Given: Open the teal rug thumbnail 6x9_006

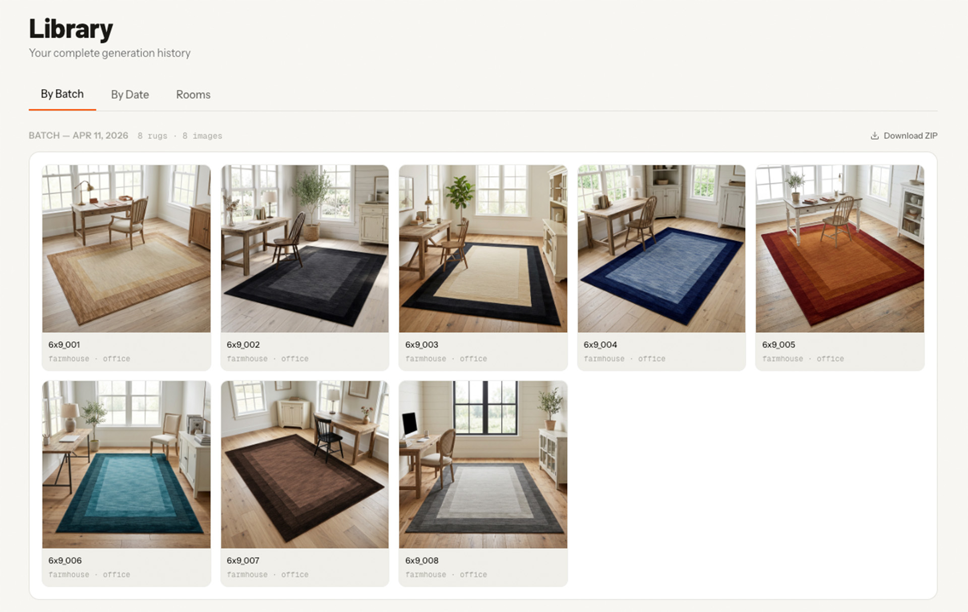Looking at the screenshot, I should (126, 464).
